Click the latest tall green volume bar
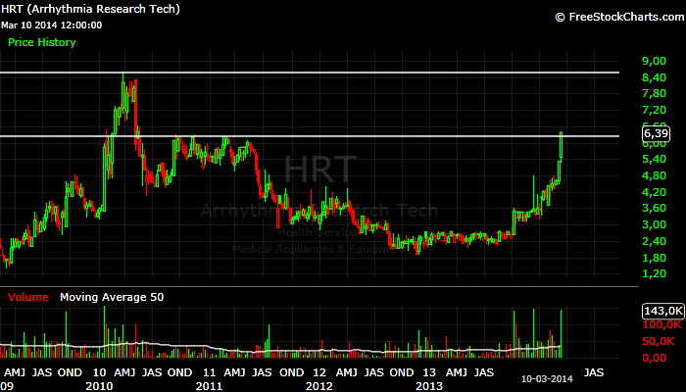The height and width of the screenshot is (392, 686). coord(561,334)
